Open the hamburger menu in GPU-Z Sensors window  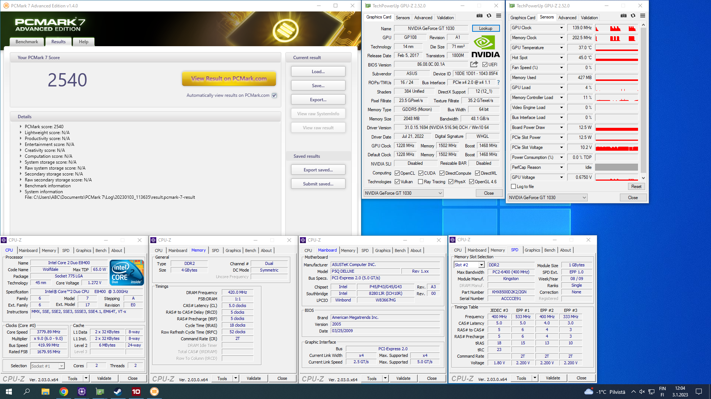(642, 16)
